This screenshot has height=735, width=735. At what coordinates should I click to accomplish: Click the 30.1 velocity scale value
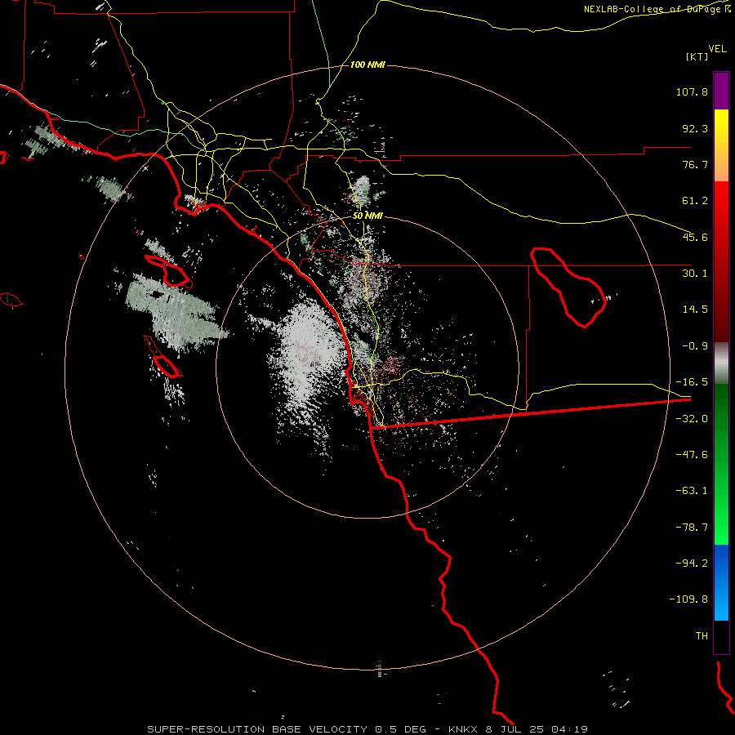(x=695, y=274)
